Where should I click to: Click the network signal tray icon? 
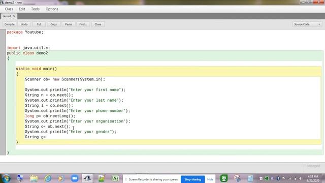(290, 178)
